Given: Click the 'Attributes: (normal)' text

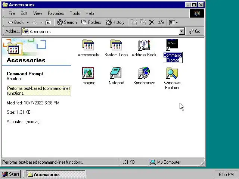Looking at the screenshot, I should [x=23, y=122].
